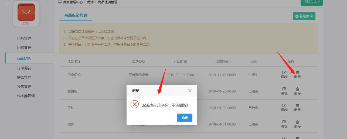Click activity type 买就赠优惠券

coord(138,75)
